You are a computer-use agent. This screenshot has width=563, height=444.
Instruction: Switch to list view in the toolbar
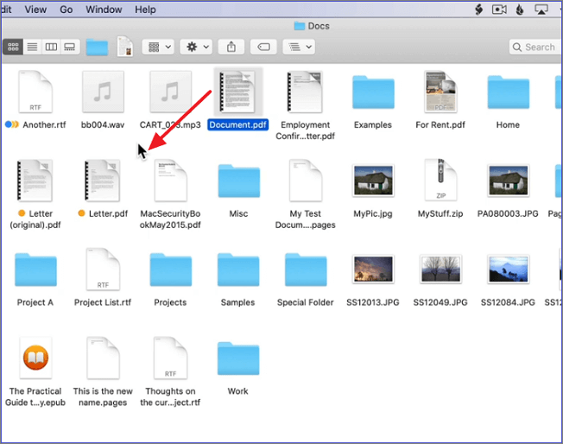click(32, 47)
